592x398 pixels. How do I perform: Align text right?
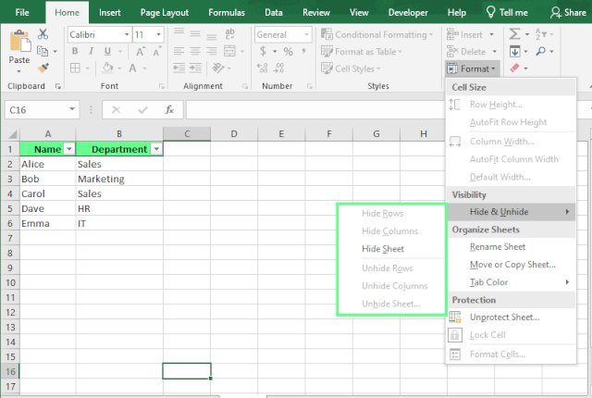point(212,51)
